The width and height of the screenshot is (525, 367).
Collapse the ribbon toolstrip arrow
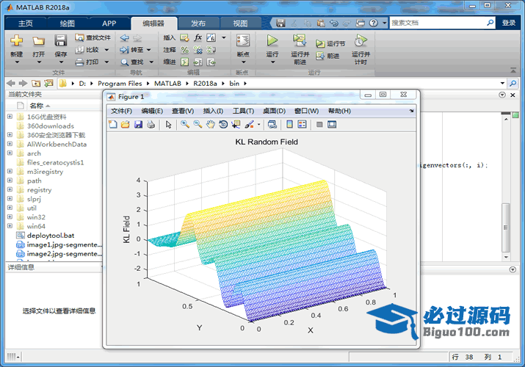513,70
